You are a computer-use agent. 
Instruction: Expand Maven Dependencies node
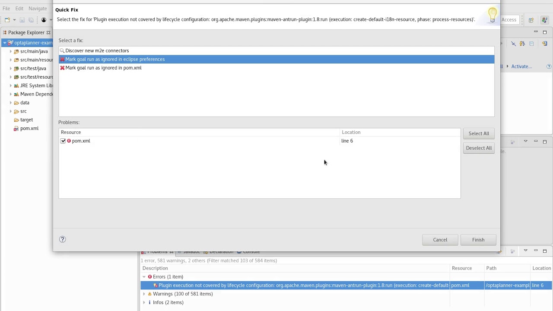point(11,94)
